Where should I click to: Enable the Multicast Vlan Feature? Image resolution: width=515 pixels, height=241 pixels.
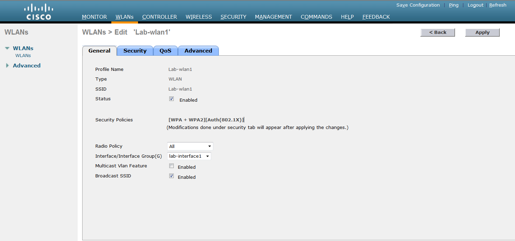pos(171,166)
